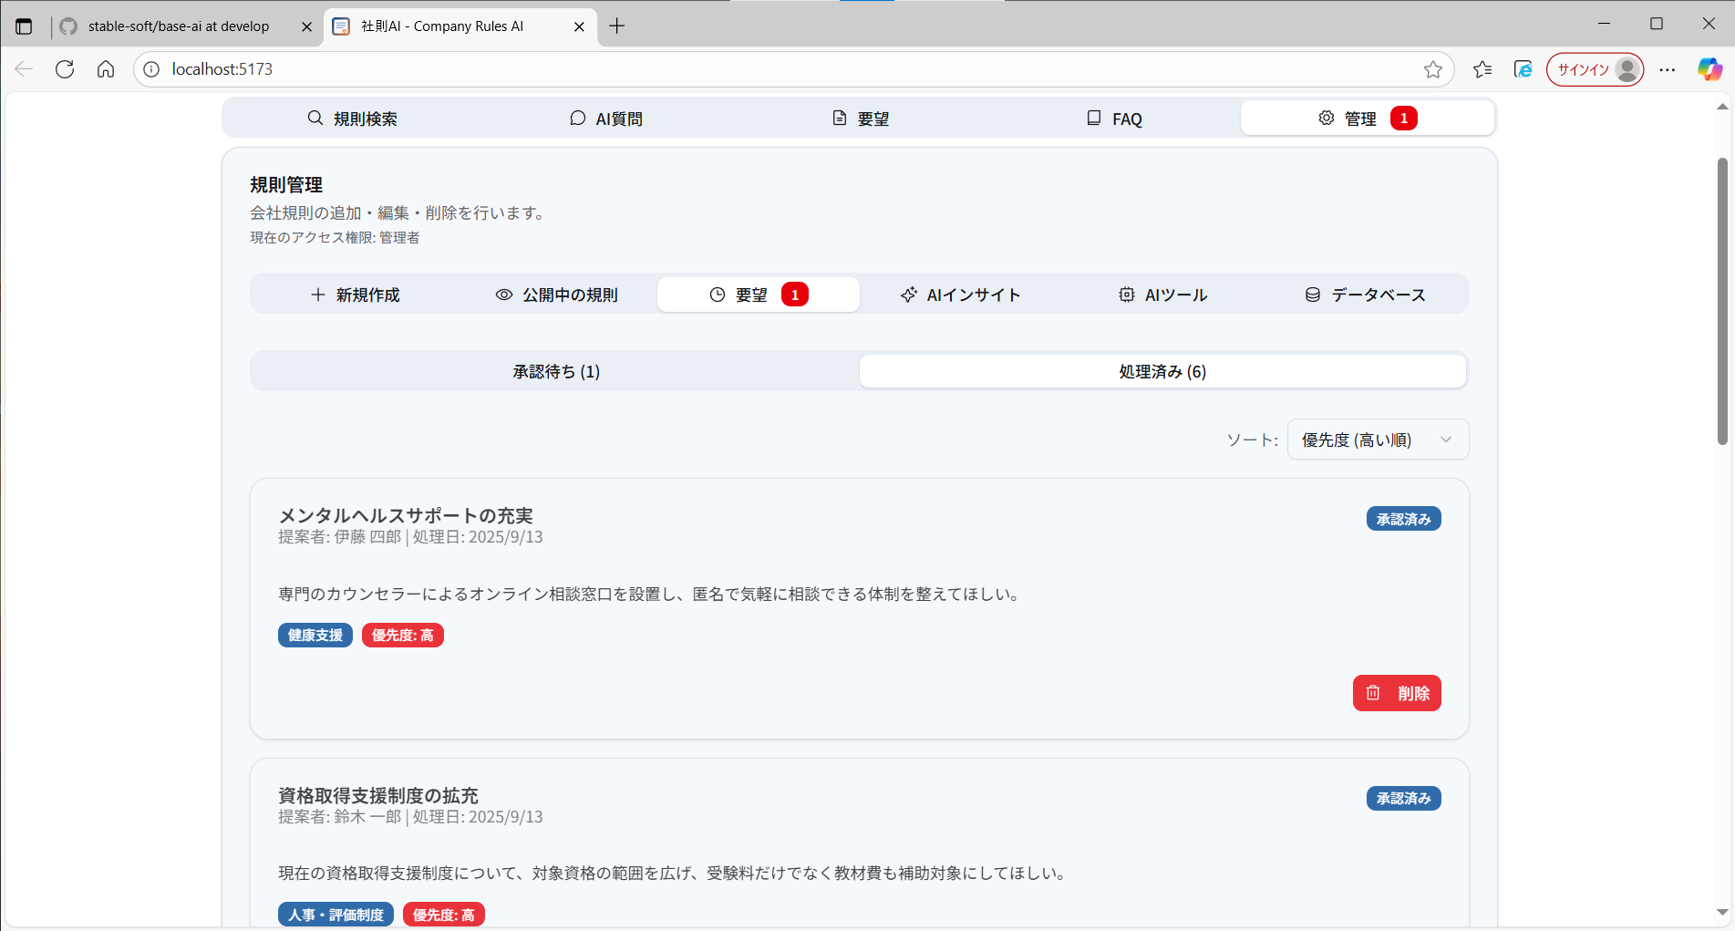The width and height of the screenshot is (1735, 931).
Task: Select the 新規作成 sub-tab
Action: coord(355,295)
